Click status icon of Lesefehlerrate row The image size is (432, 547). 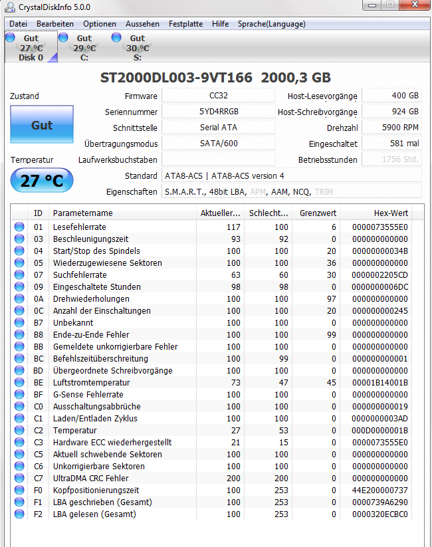(19, 227)
